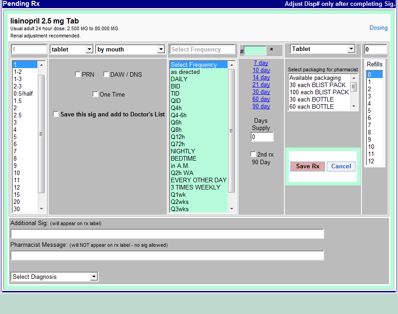Select NIGHTLY in the frequency list
Image resolution: width=398 pixels, height=314 pixels.
pyautogui.click(x=199, y=151)
